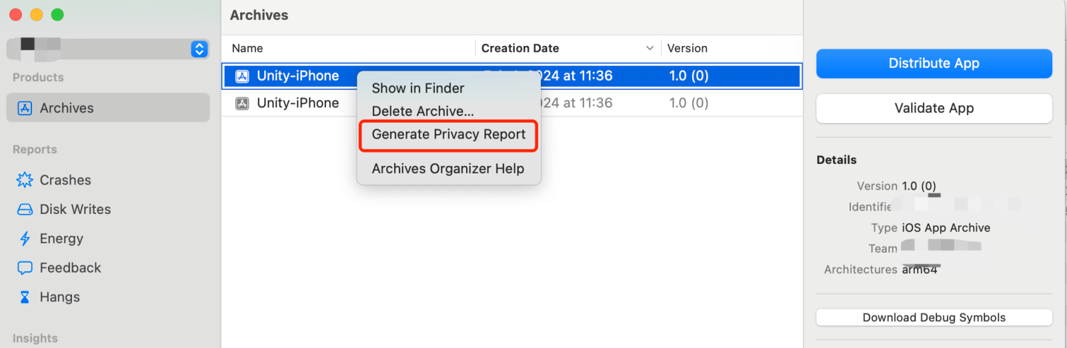Viewport: 1067px width, 348px height.
Task: Select Show in Finder menu item
Action: pos(417,88)
